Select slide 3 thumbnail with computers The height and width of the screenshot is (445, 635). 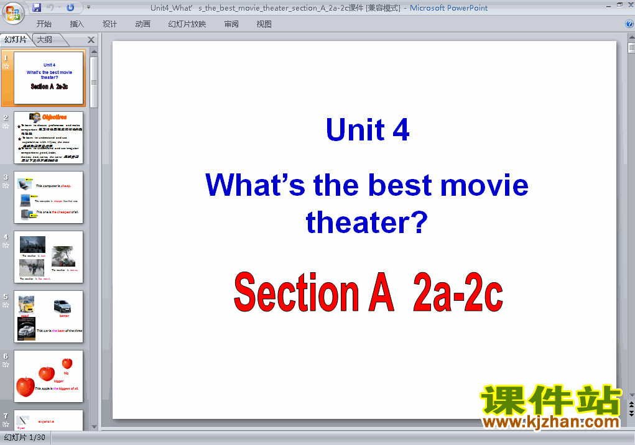[x=49, y=198]
